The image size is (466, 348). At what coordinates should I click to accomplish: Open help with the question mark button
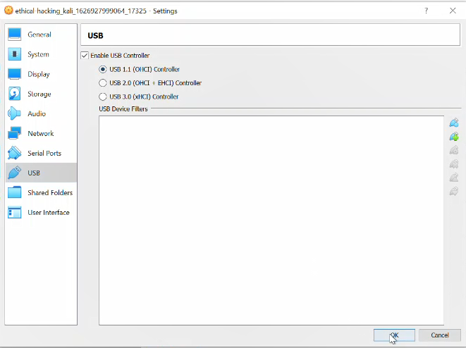point(427,11)
